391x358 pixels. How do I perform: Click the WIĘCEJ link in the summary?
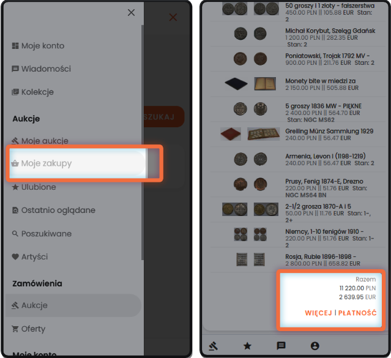click(318, 313)
